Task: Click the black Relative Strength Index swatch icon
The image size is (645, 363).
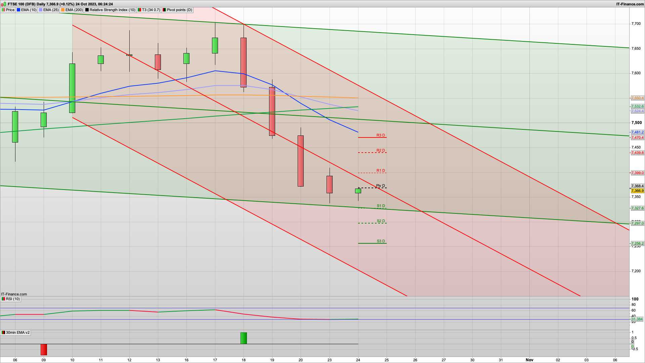Action: [87, 10]
